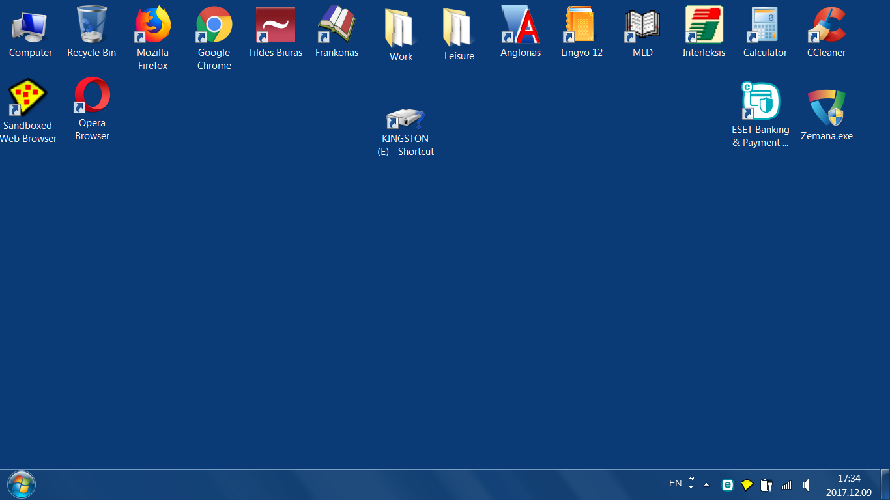Select the Work folder
The height and width of the screenshot is (500, 890).
[x=401, y=35]
